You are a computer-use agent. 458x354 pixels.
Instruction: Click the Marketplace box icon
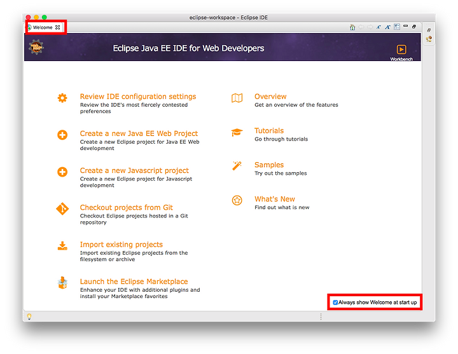[62, 283]
